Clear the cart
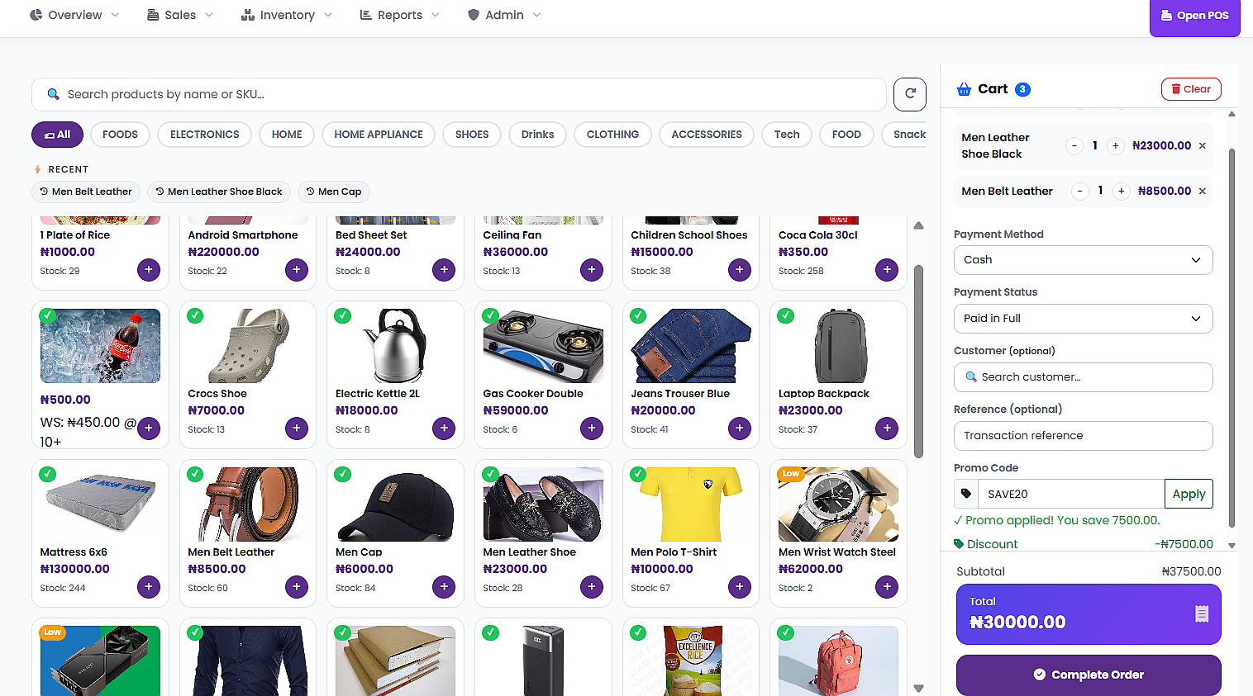Screen dimensions: 1253x696 1191,89
